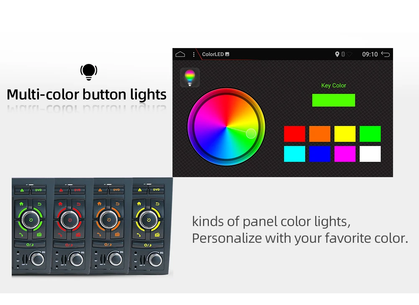Tap the Bluetooth status icon
This screenshot has width=419, height=305.
(x=343, y=54)
